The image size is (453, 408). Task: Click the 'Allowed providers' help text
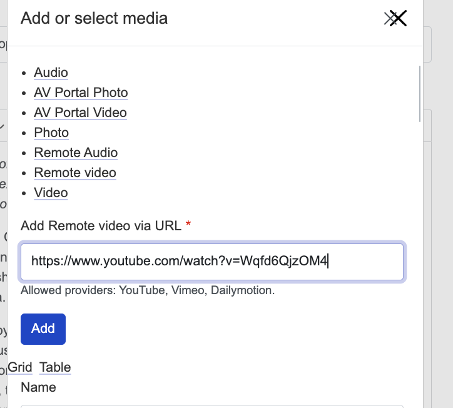tap(148, 290)
